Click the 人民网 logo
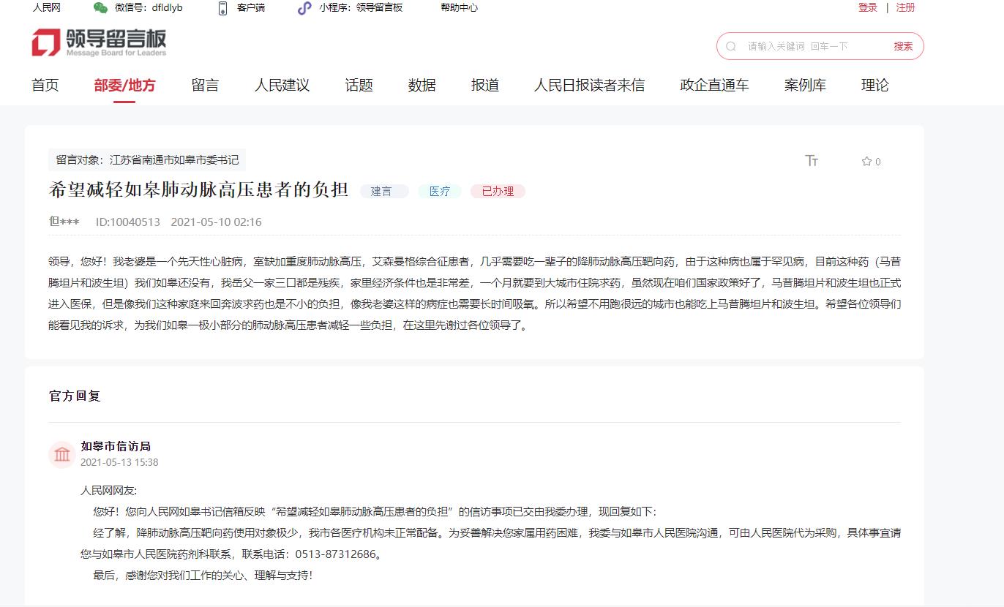Screen dimensions: 1004x607 (47, 8)
